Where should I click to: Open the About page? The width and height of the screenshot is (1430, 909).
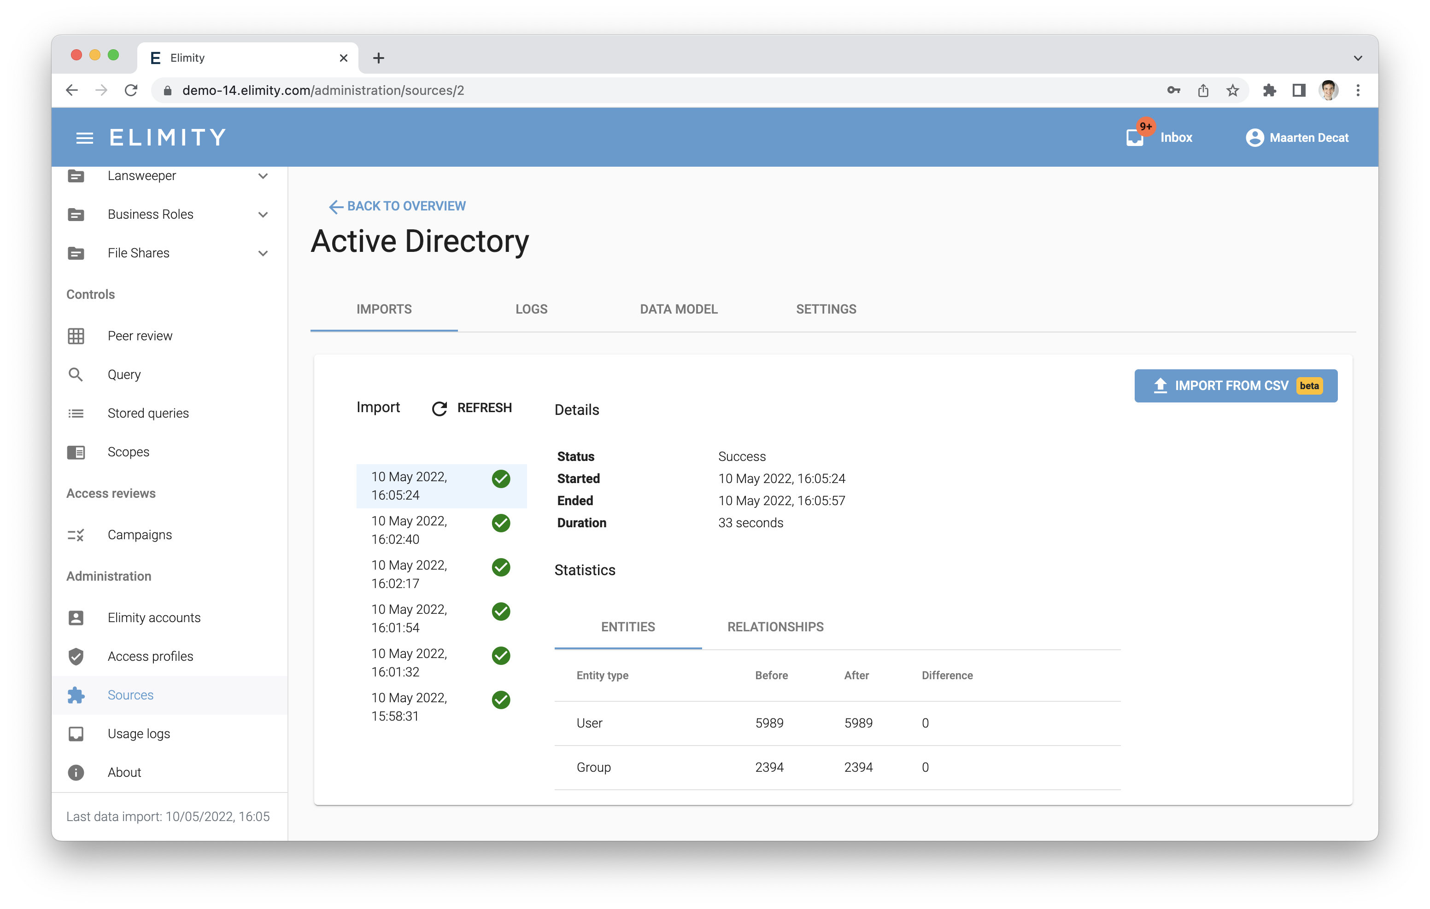[124, 772]
